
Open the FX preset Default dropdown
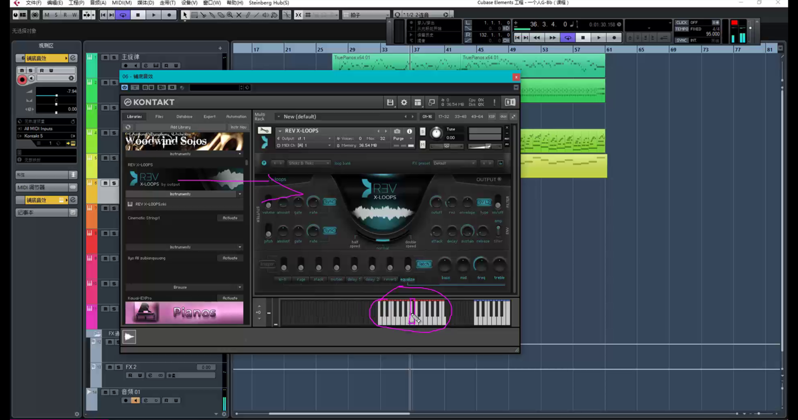coord(454,163)
